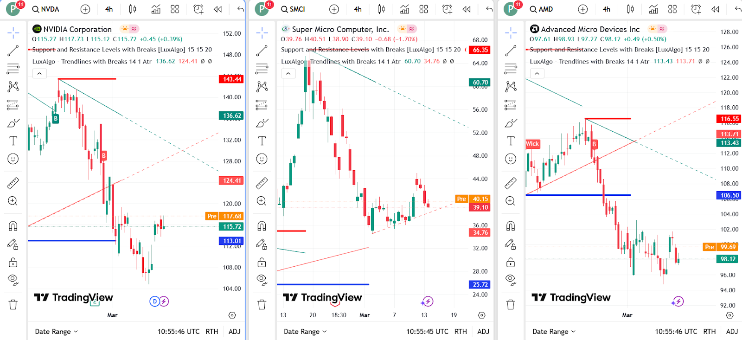The width and height of the screenshot is (742, 340).
Task: Select zoom in tool in AMD panel
Action: point(511,201)
